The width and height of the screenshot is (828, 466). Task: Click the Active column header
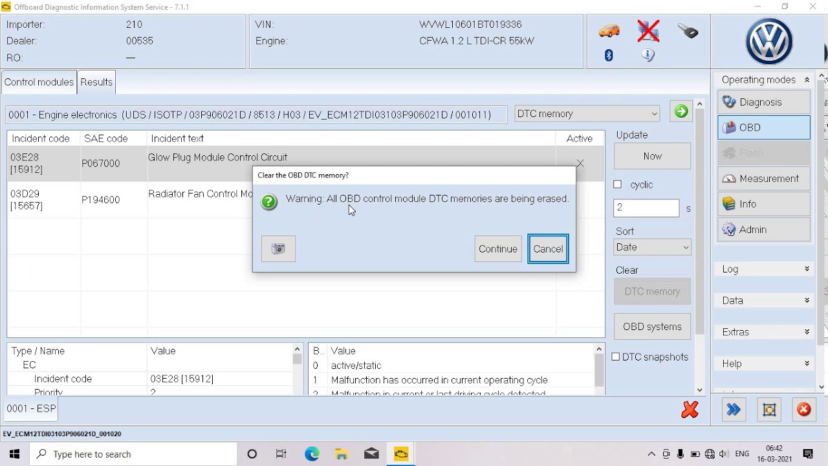tap(580, 139)
